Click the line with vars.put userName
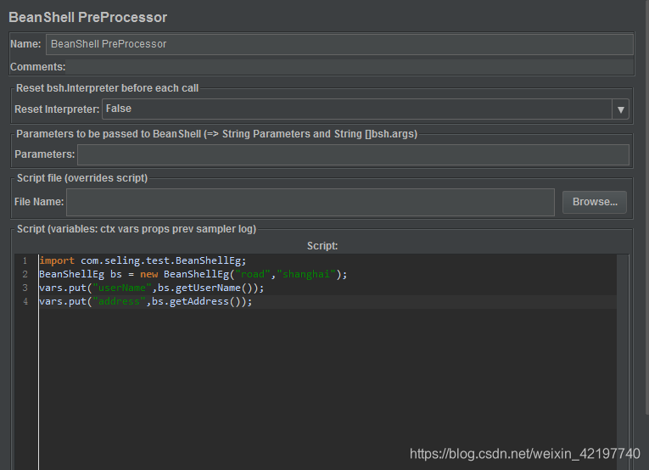Viewport: 649px width, 470px height. [152, 288]
